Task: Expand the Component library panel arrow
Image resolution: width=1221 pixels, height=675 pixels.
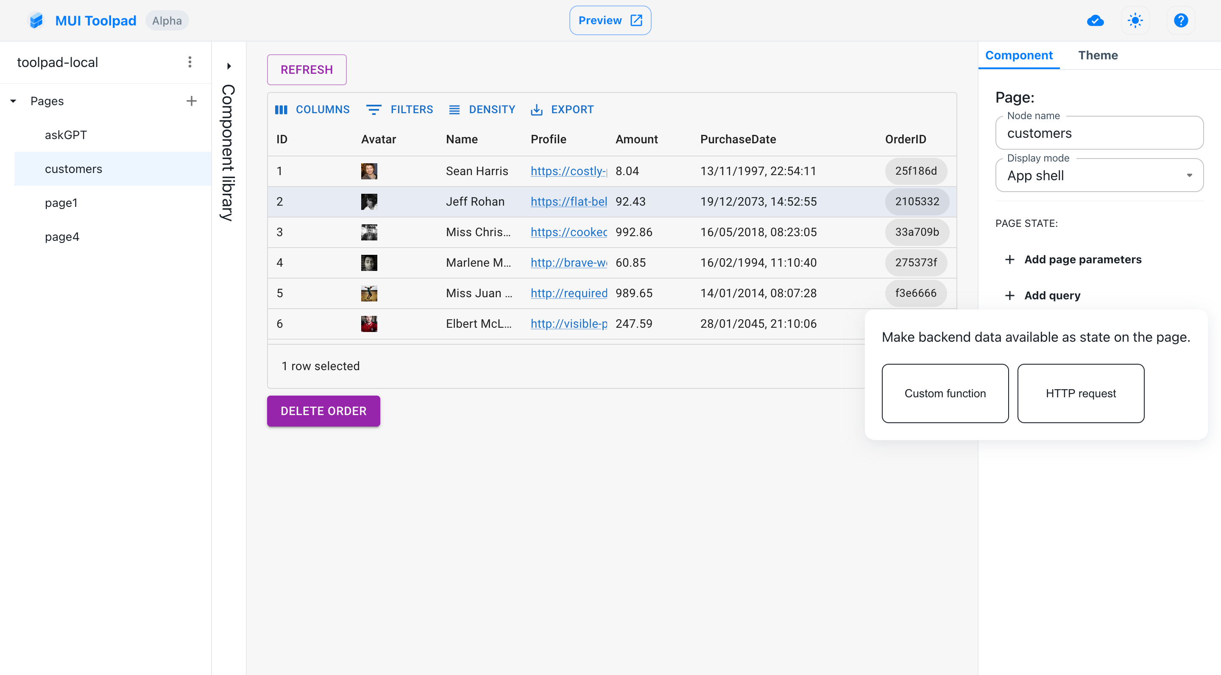Action: coord(229,66)
